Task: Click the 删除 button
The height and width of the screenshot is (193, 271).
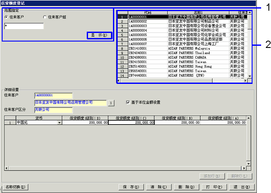Action: (x=186, y=187)
